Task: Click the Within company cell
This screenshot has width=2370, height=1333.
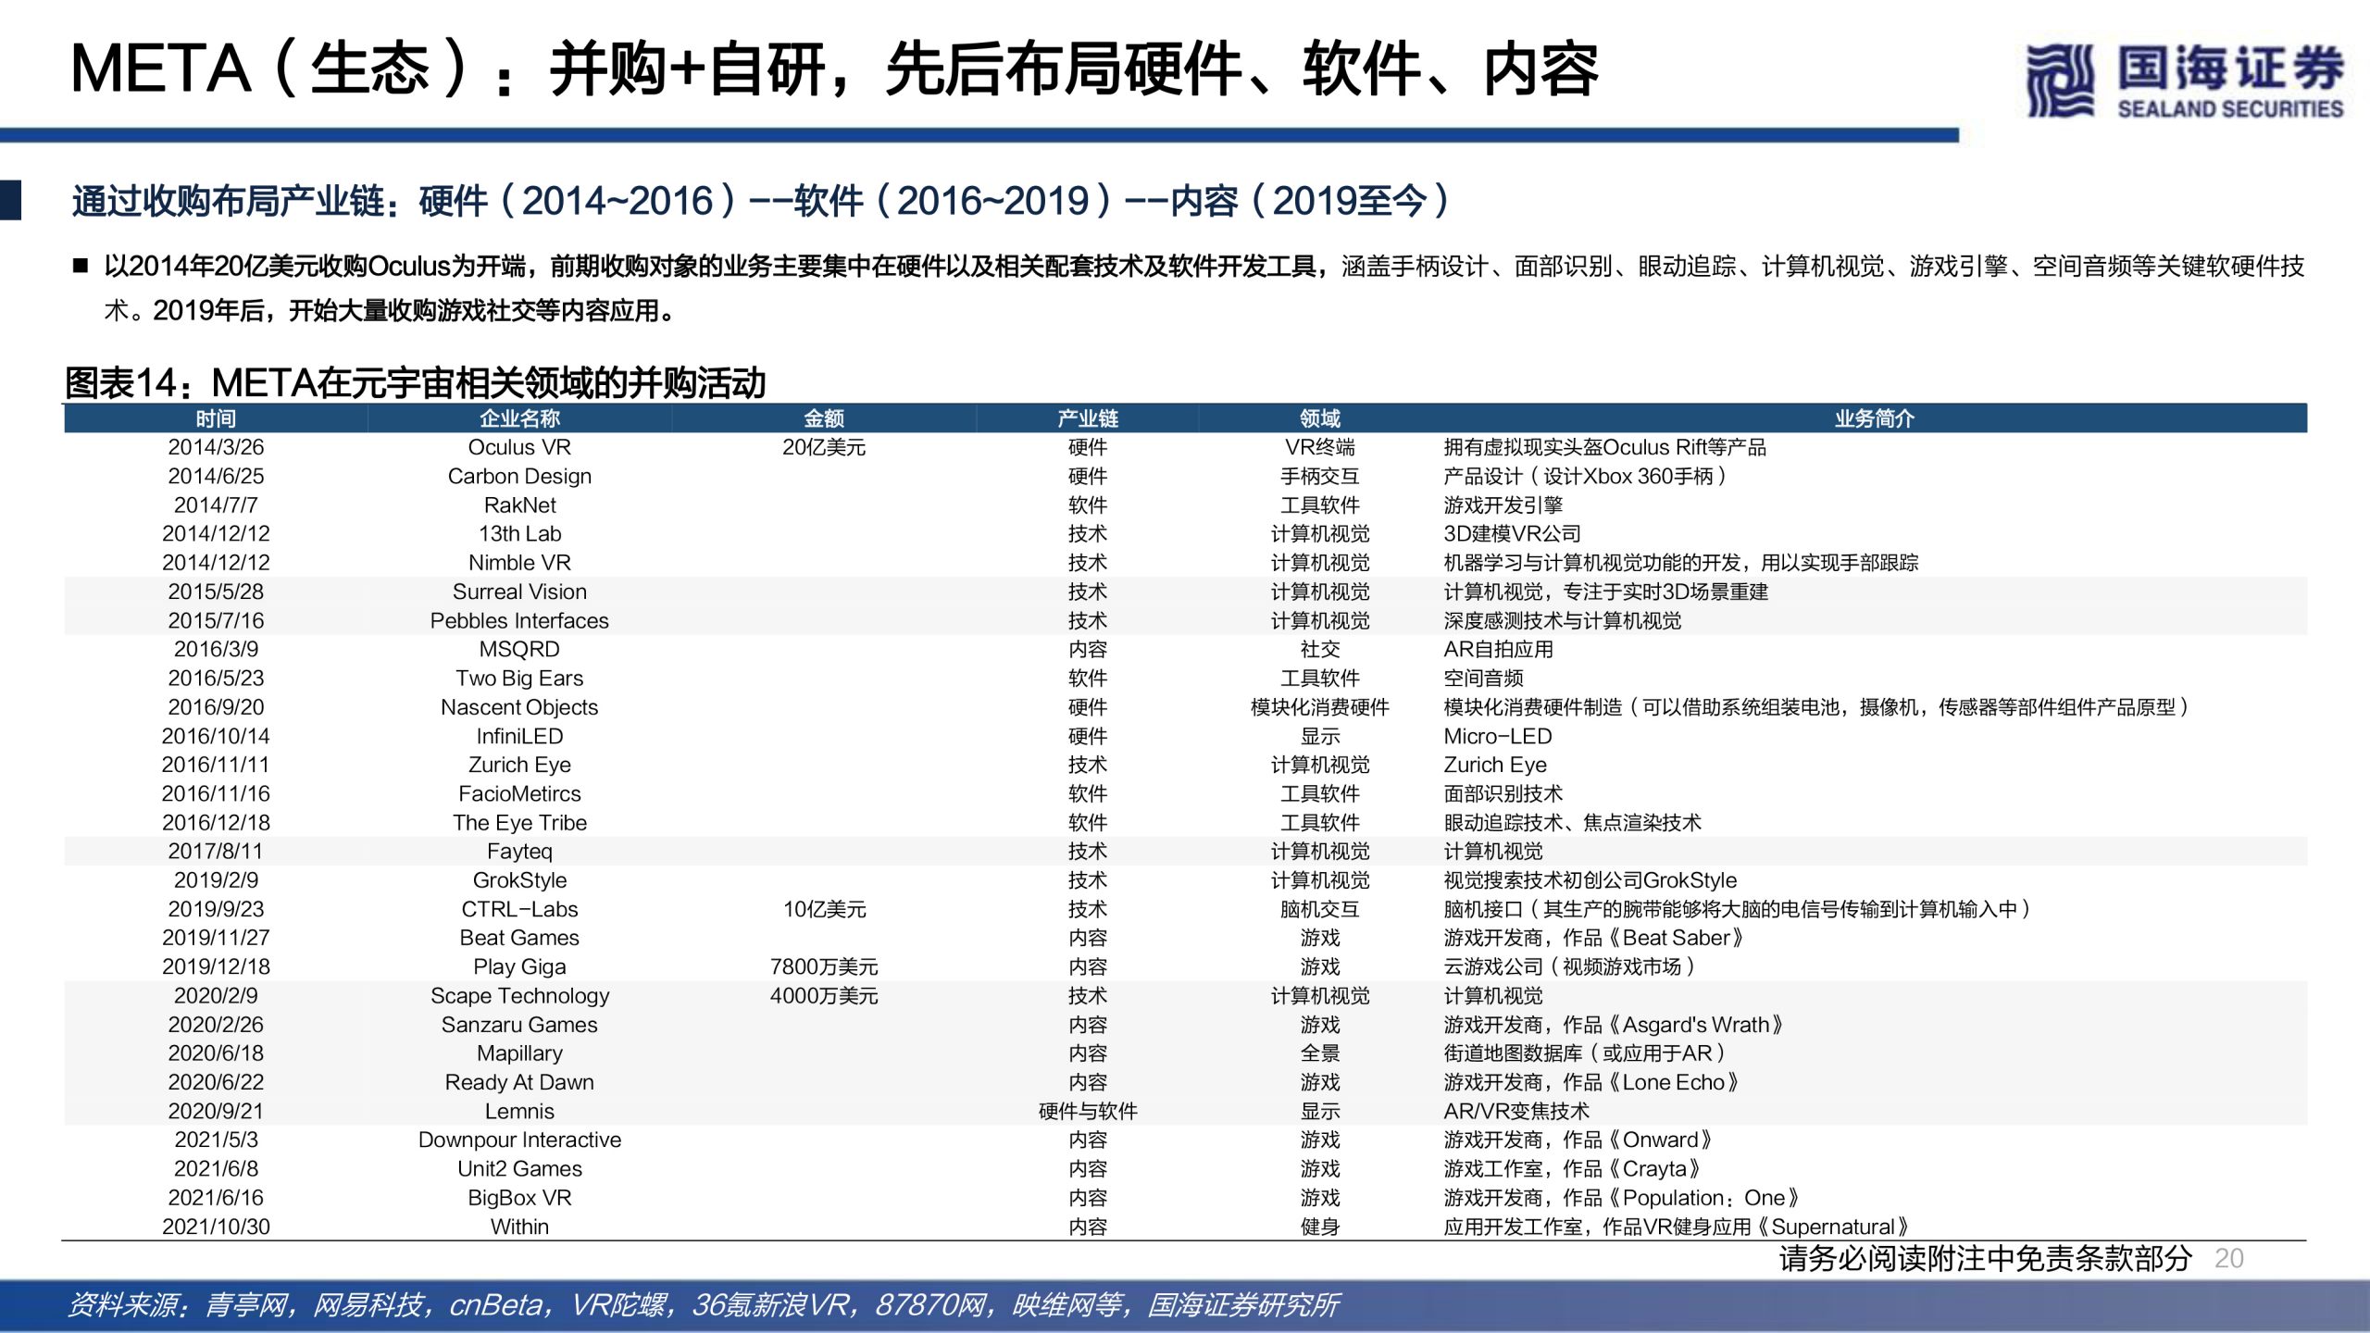Action: click(519, 1227)
